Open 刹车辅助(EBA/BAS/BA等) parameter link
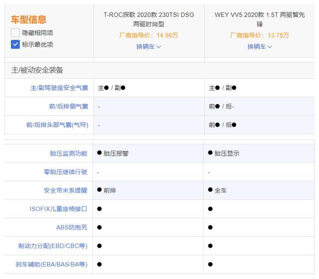Viewport: 319px width, 279px height. pyautogui.click(x=51, y=265)
